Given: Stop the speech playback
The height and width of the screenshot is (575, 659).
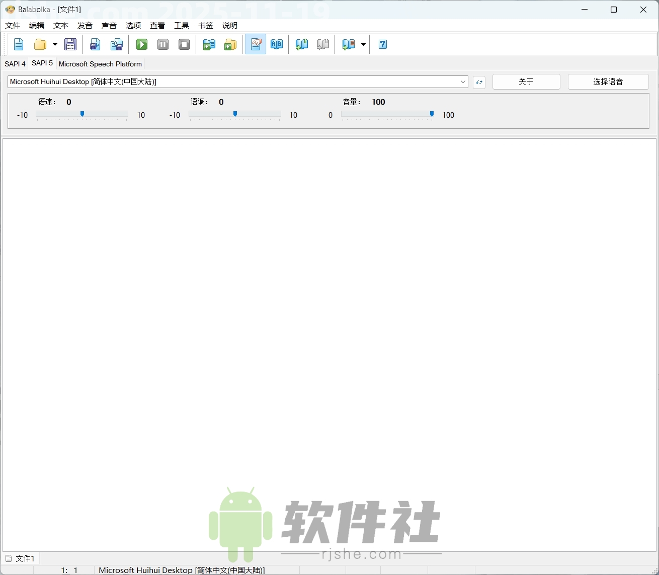Looking at the screenshot, I should pyautogui.click(x=184, y=44).
